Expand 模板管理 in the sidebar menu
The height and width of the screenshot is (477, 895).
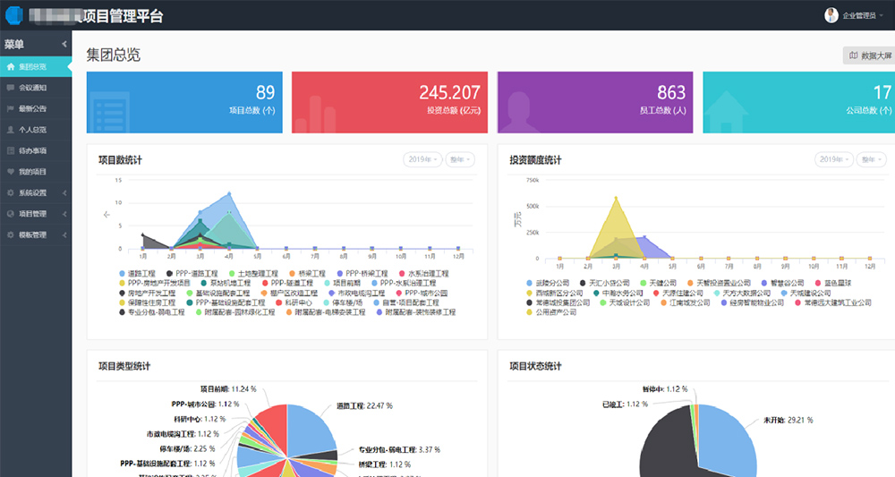click(36, 234)
